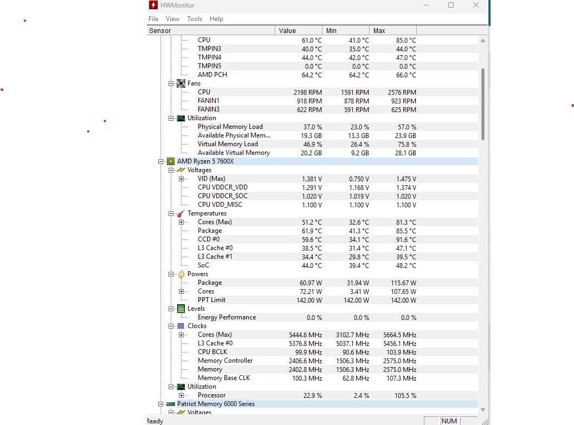
Task: Open the Help menu
Action: tap(216, 19)
